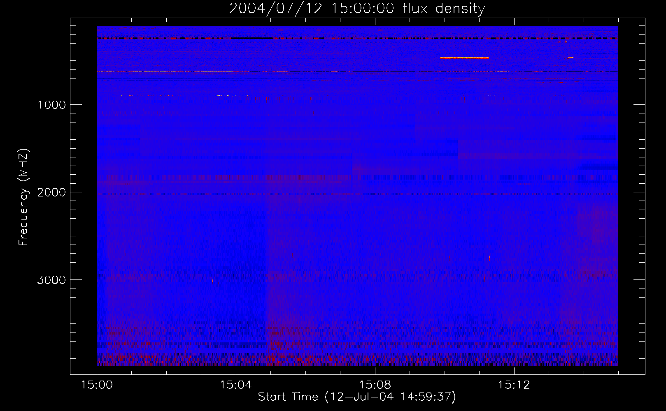Click the 15:00 time tick label
This screenshot has width=666, height=411.
click(x=97, y=385)
